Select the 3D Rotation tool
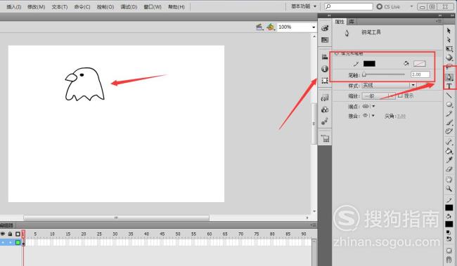457x266 pixels. pyautogui.click(x=449, y=58)
